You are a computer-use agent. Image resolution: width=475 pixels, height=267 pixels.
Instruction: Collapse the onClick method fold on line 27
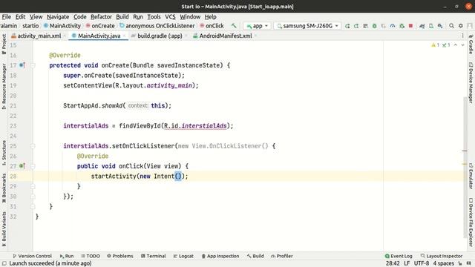point(33,166)
